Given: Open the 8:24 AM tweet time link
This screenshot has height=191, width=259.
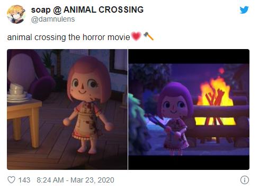Looking at the screenshot, I should [50, 180].
